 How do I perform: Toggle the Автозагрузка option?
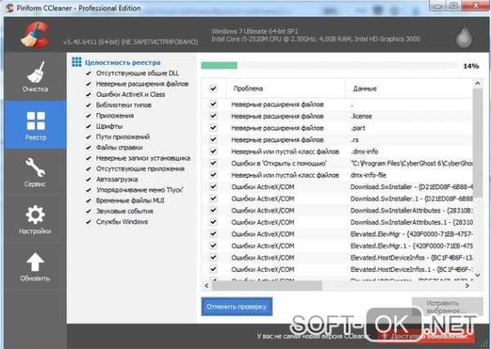[88, 179]
